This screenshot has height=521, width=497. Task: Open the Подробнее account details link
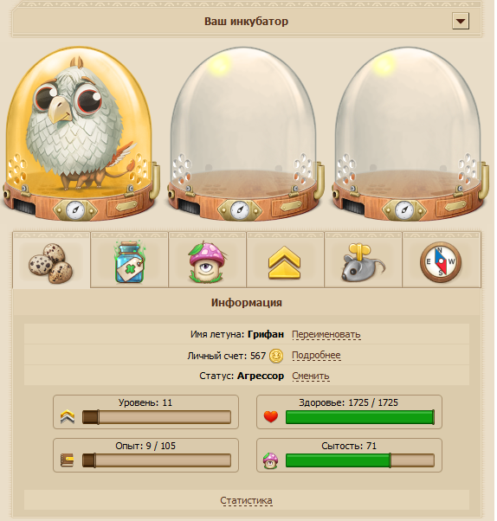click(x=316, y=355)
